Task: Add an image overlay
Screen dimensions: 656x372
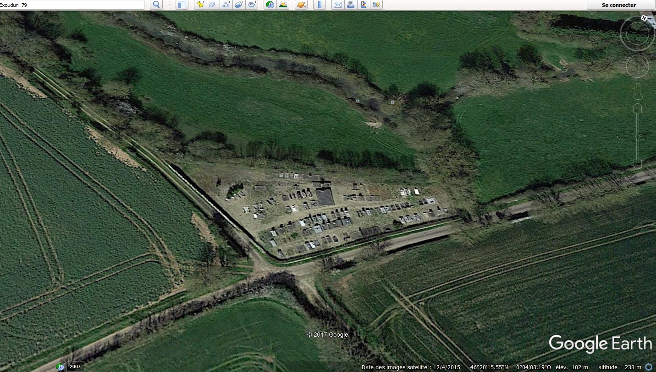Action: click(239, 5)
